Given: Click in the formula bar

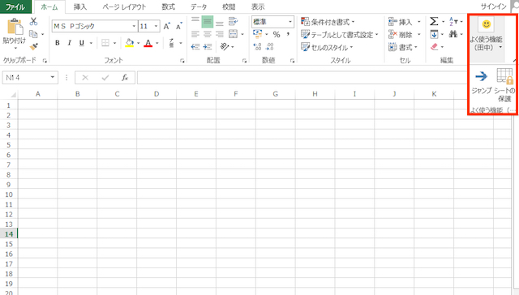Looking at the screenshot, I should pyautogui.click(x=302, y=78).
